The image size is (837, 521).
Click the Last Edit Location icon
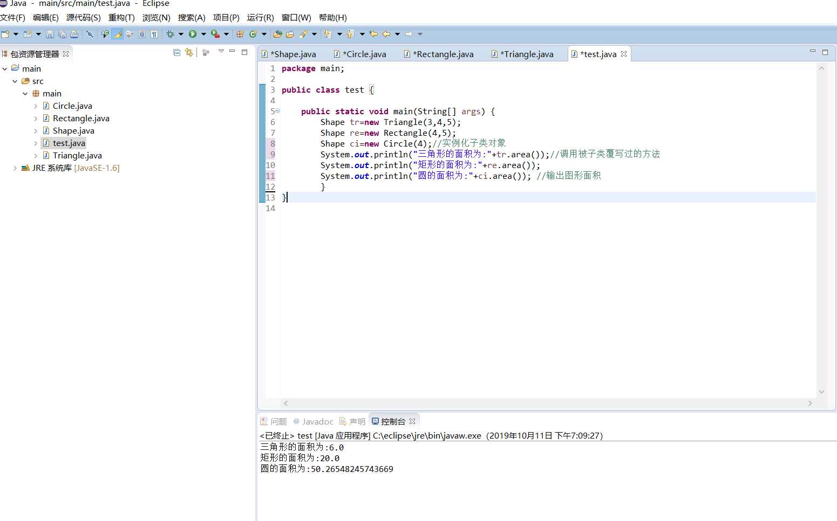coord(373,34)
